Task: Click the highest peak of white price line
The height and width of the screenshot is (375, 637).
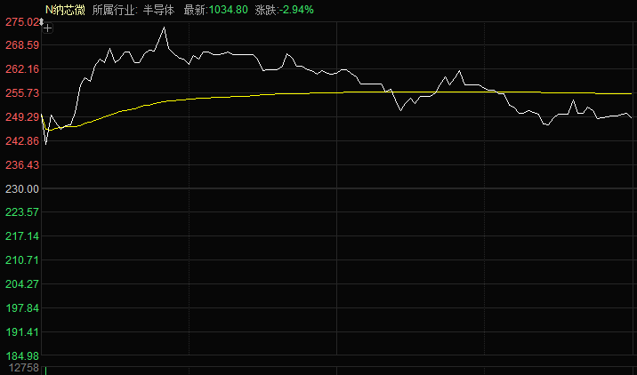Action: click(164, 28)
